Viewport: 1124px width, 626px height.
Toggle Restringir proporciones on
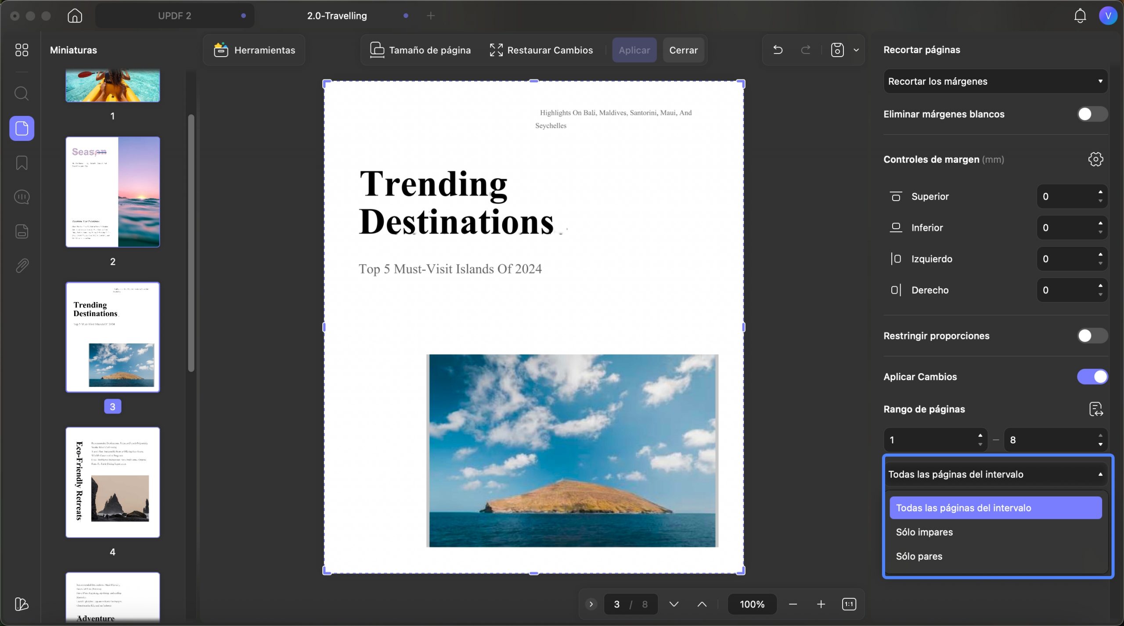click(x=1092, y=336)
